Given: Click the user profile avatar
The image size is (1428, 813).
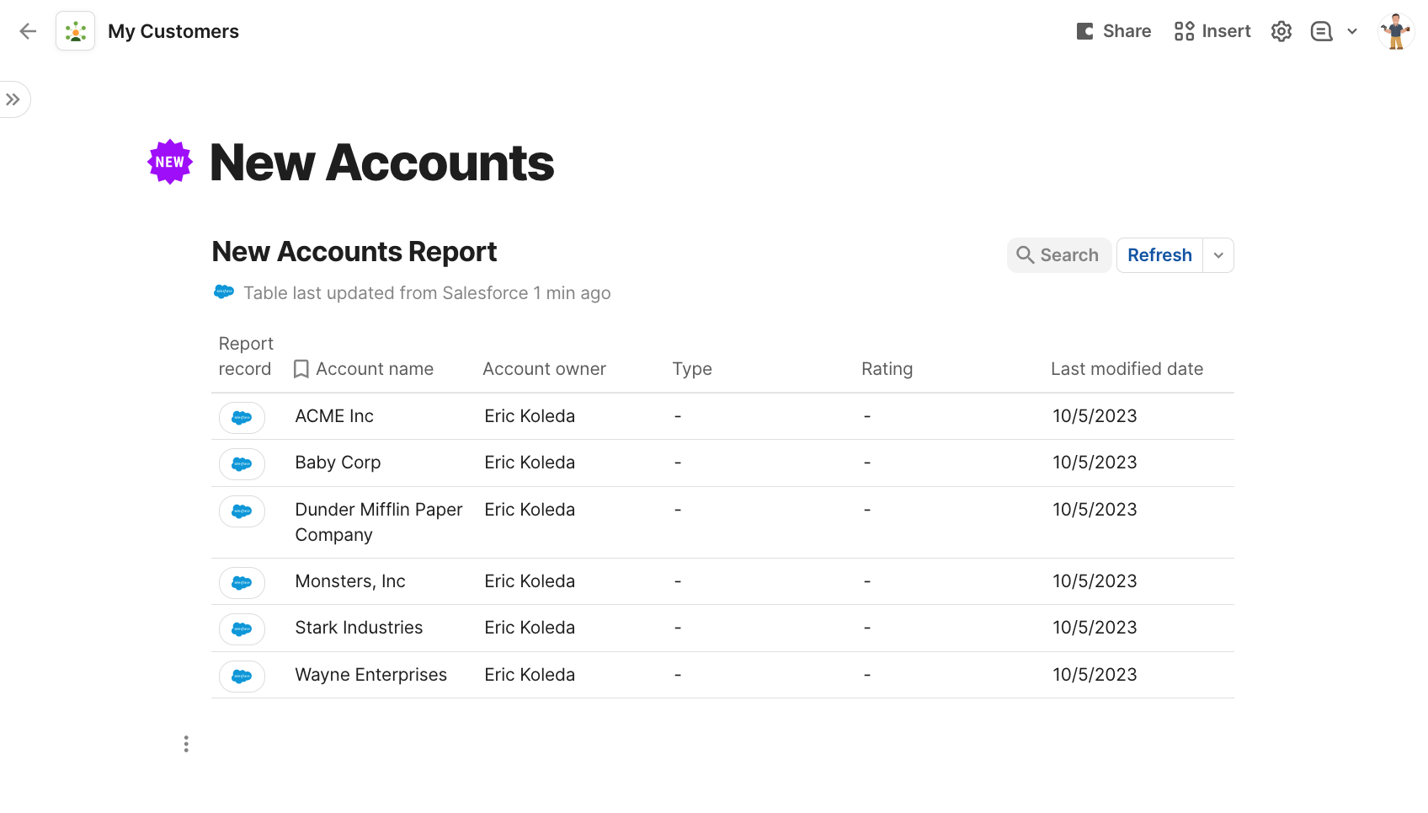Looking at the screenshot, I should point(1396,31).
